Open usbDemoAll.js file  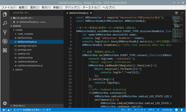(x=37, y=58)
